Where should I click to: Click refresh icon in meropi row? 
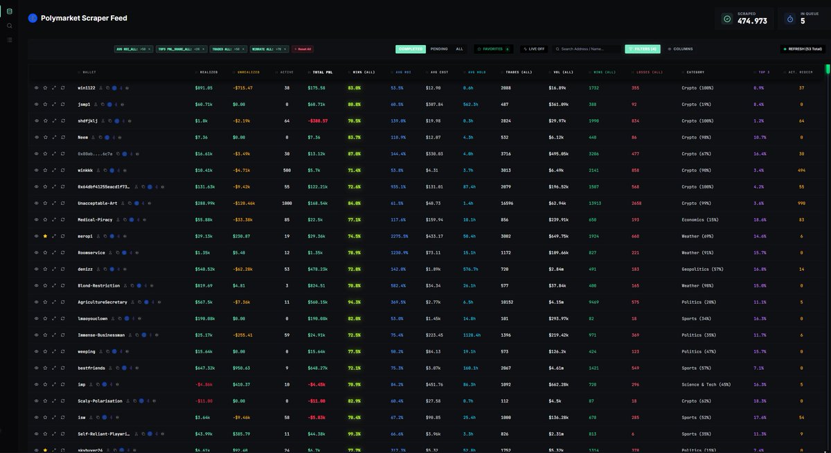62,236
